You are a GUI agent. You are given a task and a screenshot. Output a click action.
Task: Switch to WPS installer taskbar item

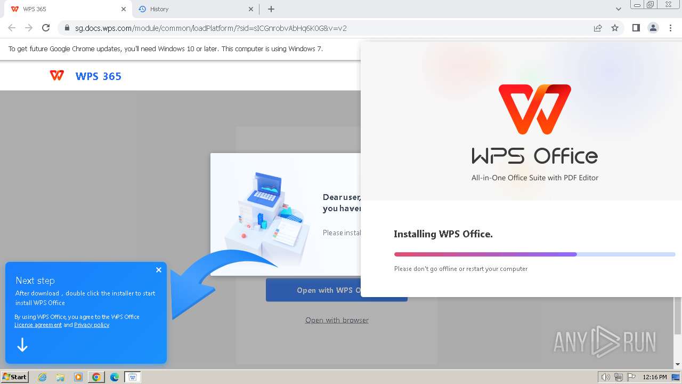click(x=133, y=377)
